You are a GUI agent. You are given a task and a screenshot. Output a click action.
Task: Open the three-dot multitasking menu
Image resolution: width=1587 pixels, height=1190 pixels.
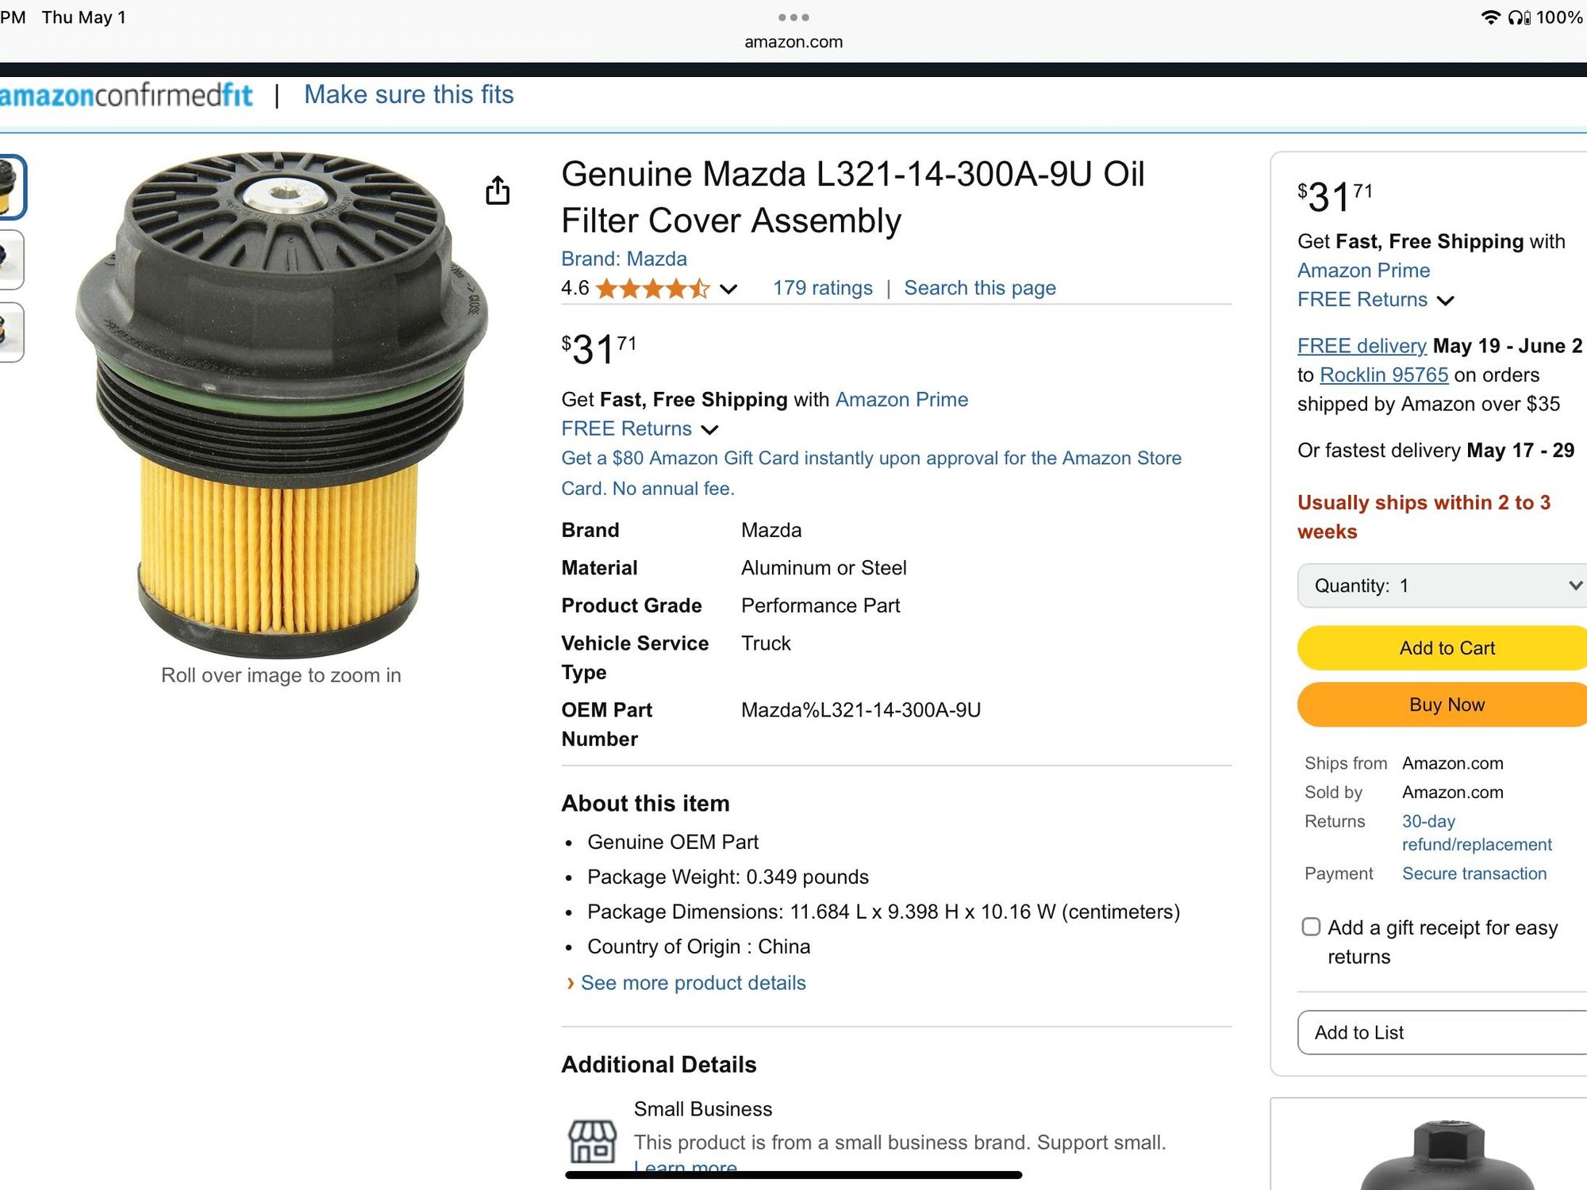pyautogui.click(x=793, y=17)
